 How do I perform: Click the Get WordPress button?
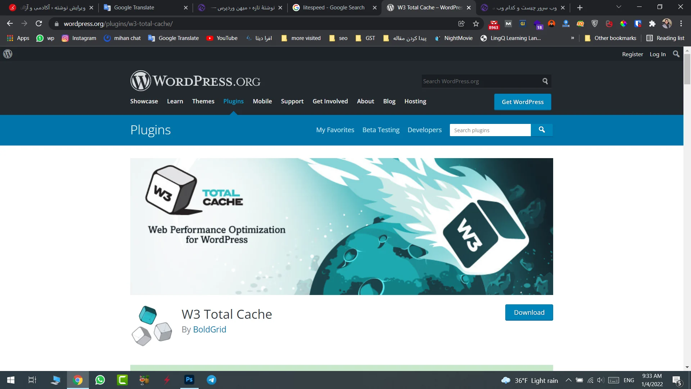(523, 102)
